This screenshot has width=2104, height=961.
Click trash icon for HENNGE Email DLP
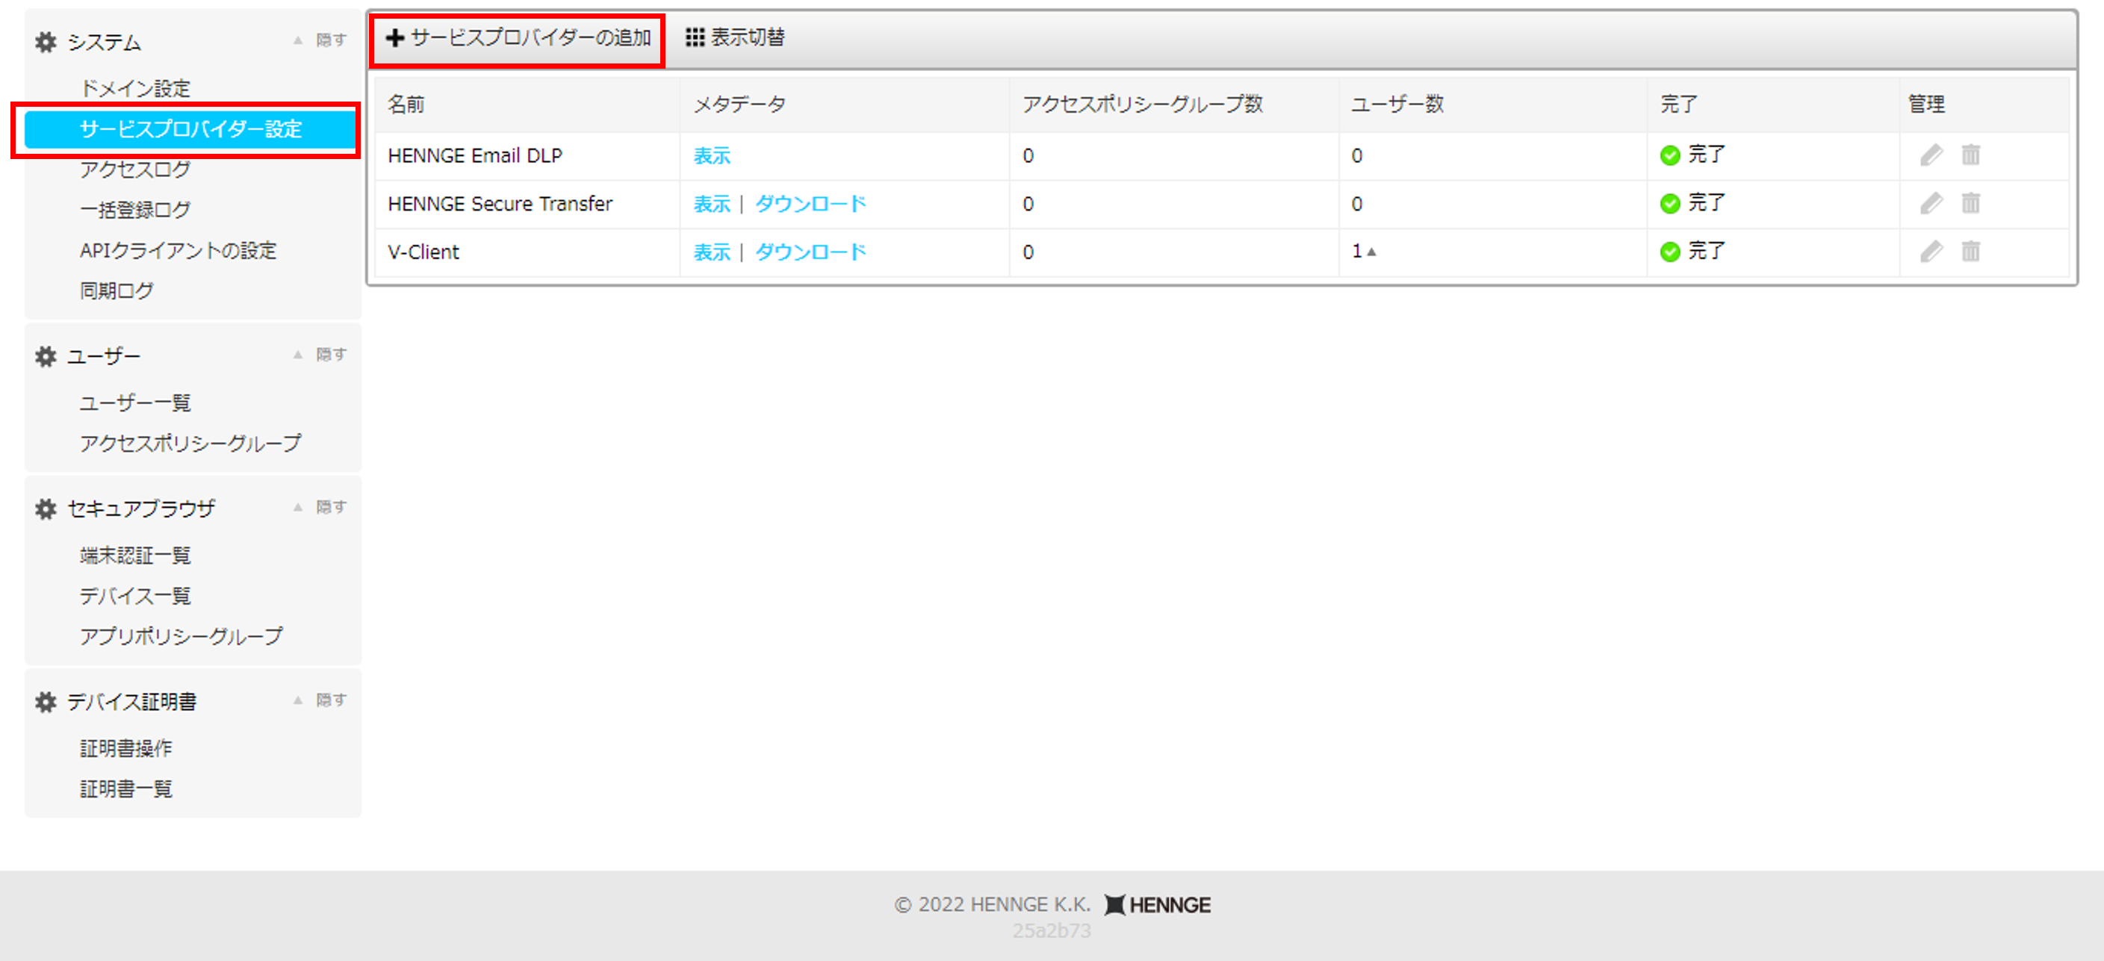[1970, 155]
